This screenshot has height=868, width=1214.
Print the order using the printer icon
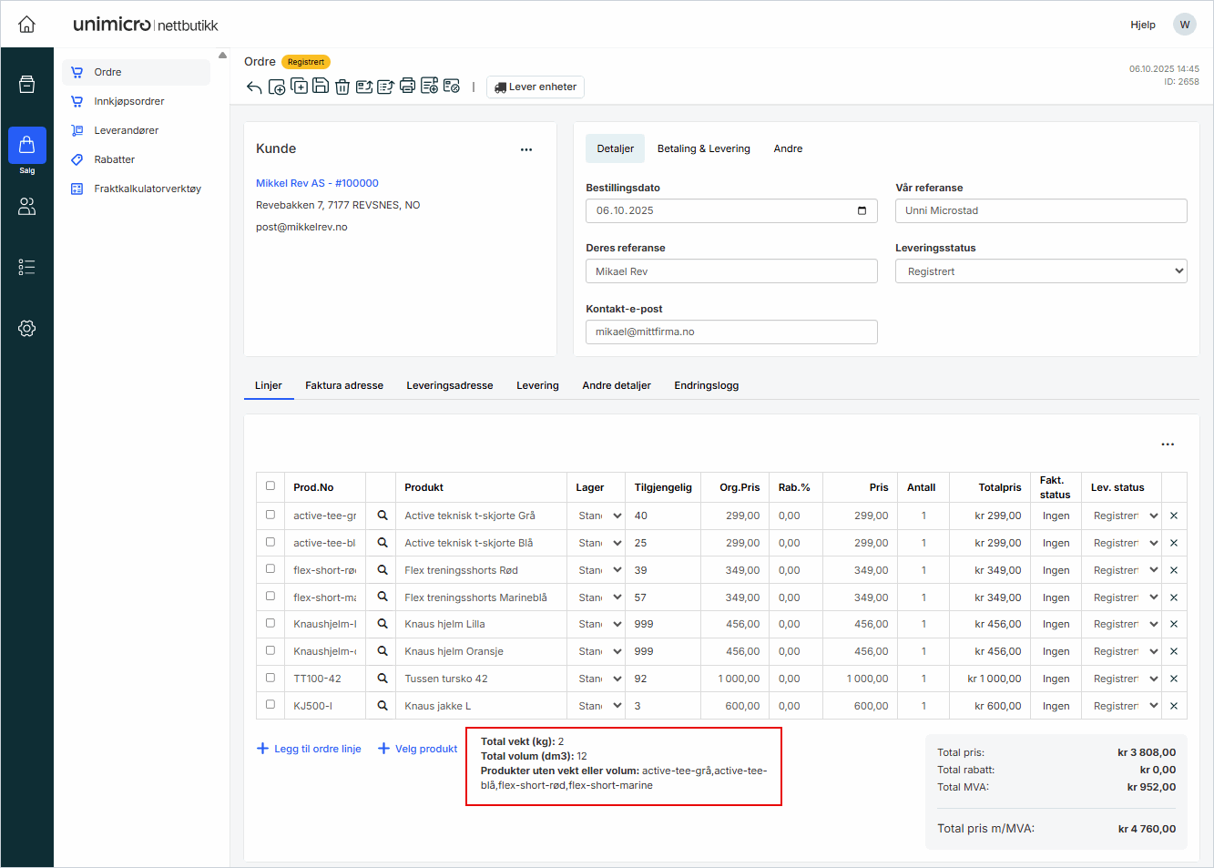(x=407, y=87)
